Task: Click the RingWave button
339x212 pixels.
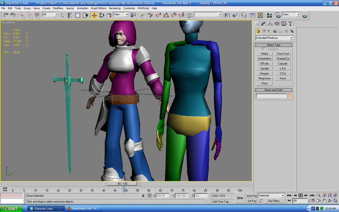Action: 265,78
